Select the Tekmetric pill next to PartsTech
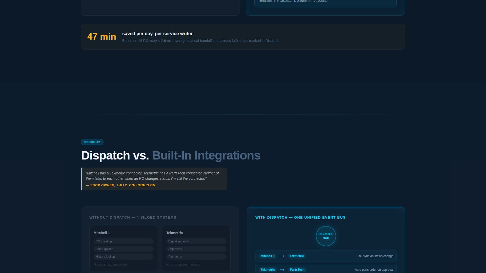 (x=268, y=269)
